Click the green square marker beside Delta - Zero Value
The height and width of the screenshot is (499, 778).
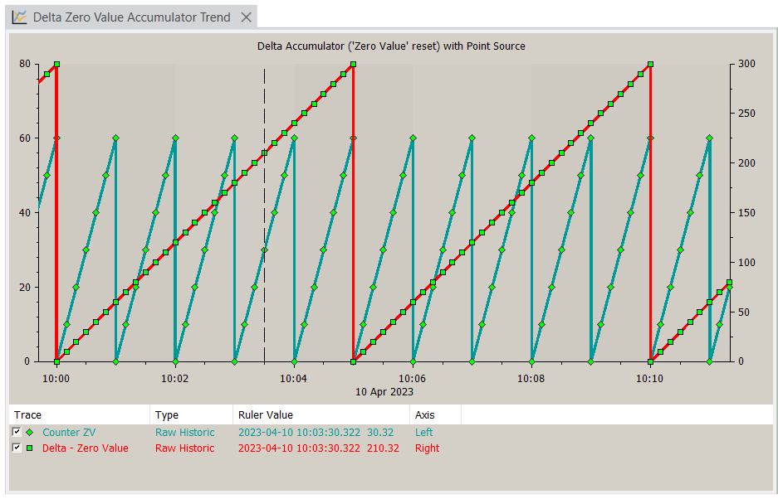click(31, 448)
